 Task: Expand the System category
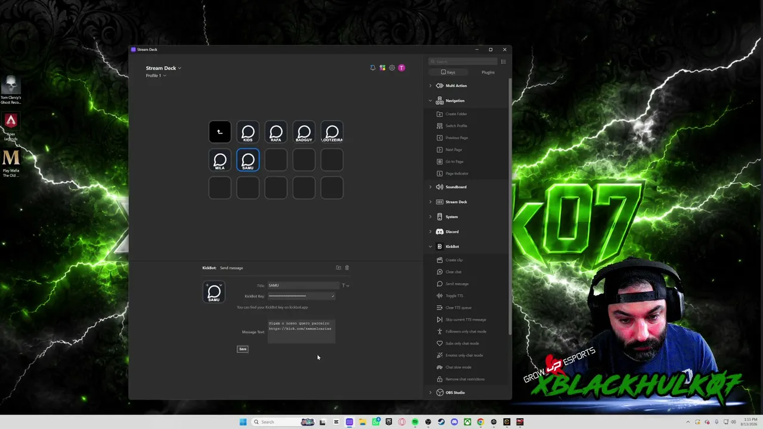click(x=430, y=217)
